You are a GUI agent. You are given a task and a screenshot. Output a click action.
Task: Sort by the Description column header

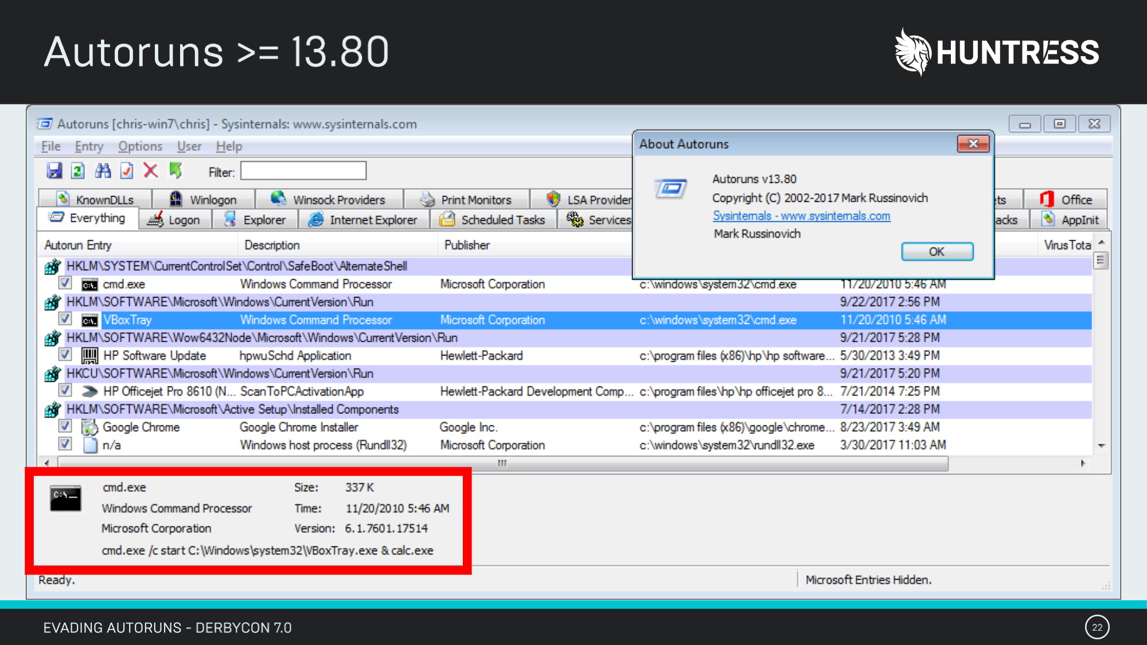pyautogui.click(x=338, y=245)
